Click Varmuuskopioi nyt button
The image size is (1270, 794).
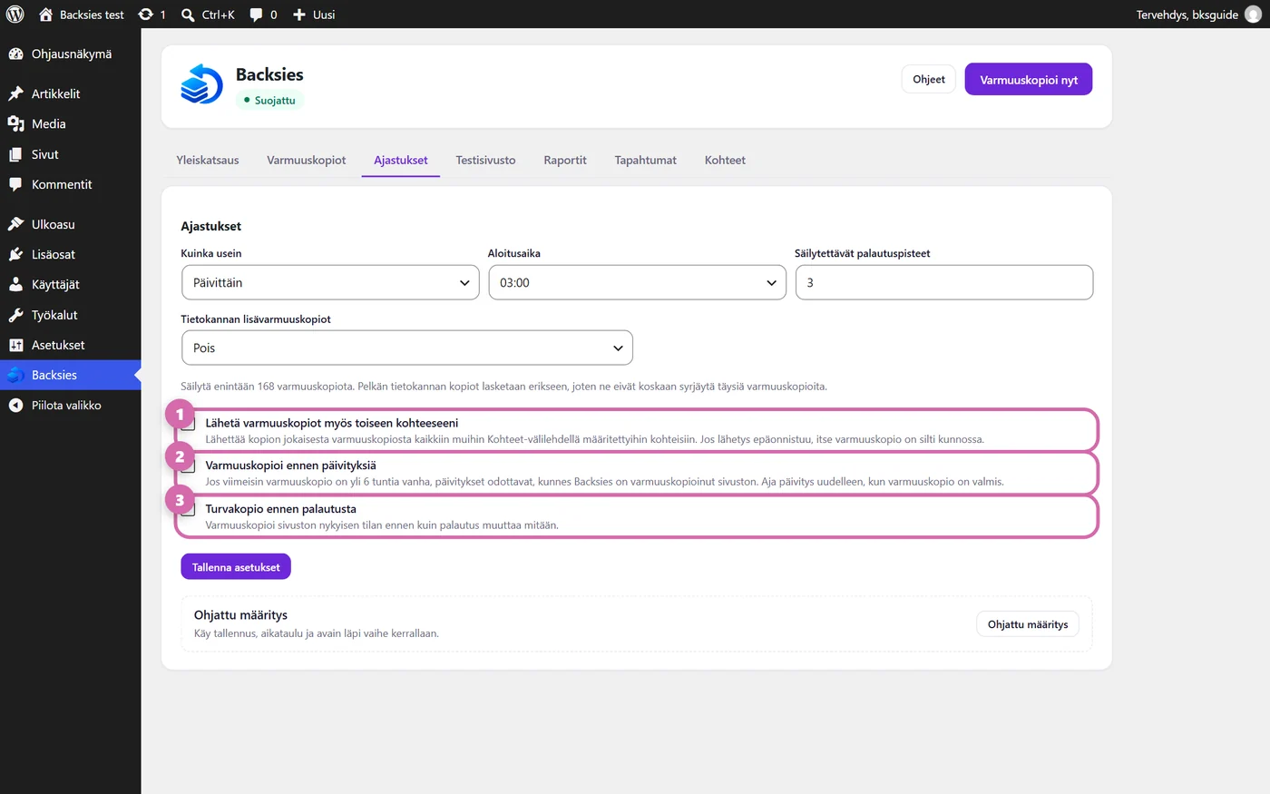point(1029,79)
